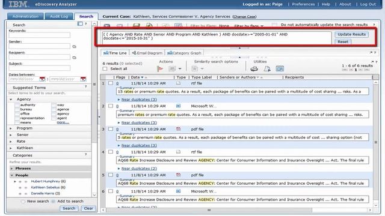Click the Search panel help question mark

click(85, 24)
